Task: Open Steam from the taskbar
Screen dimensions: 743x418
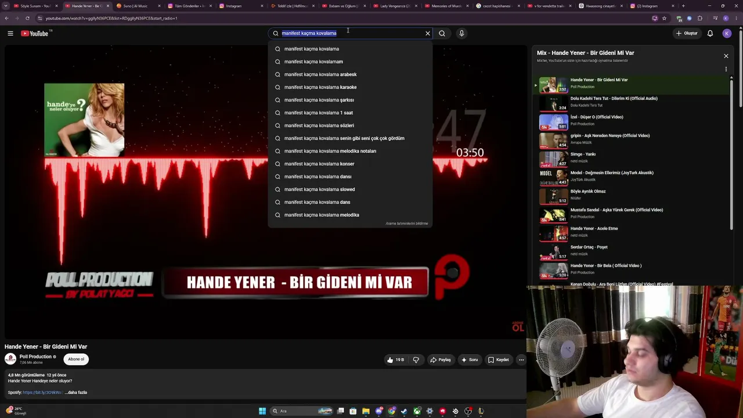Action: pos(404,411)
